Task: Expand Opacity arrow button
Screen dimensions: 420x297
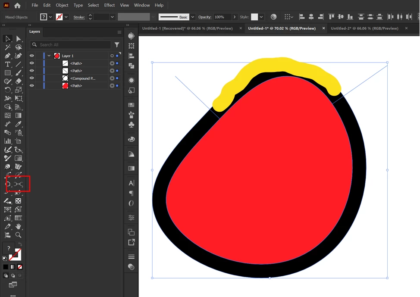Action: pos(235,17)
